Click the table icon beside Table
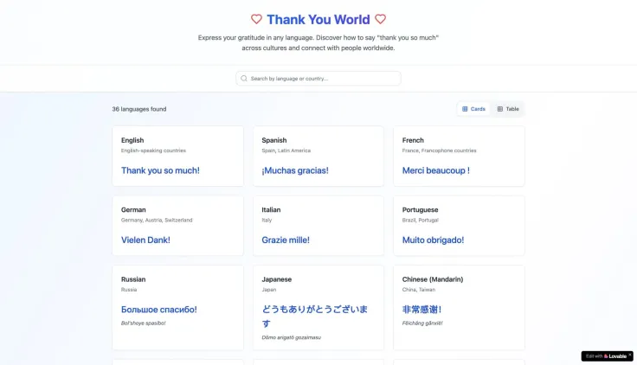Image resolution: width=637 pixels, height=365 pixels. point(500,109)
